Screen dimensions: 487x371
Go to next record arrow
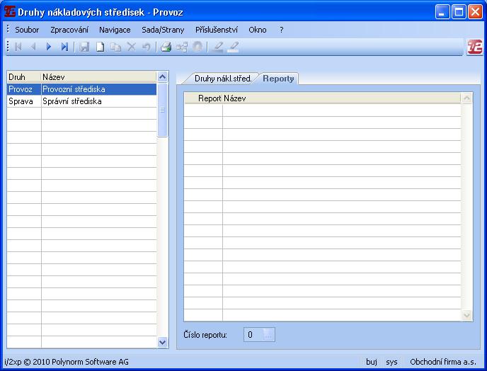click(48, 47)
